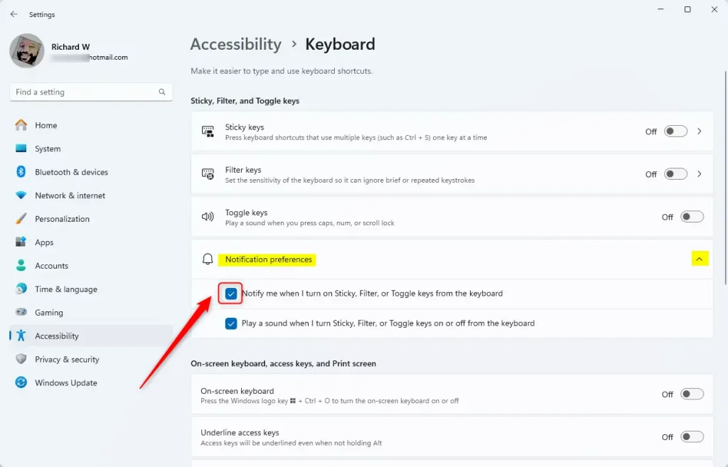The image size is (728, 467).
Task: Click the Windows Update sync icon
Action: [21, 382]
